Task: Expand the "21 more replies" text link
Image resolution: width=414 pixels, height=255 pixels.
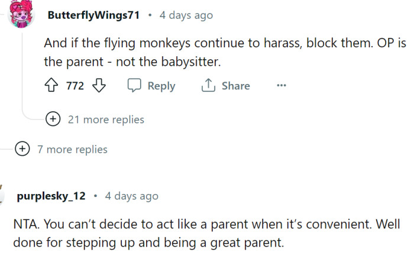Action: (x=106, y=120)
